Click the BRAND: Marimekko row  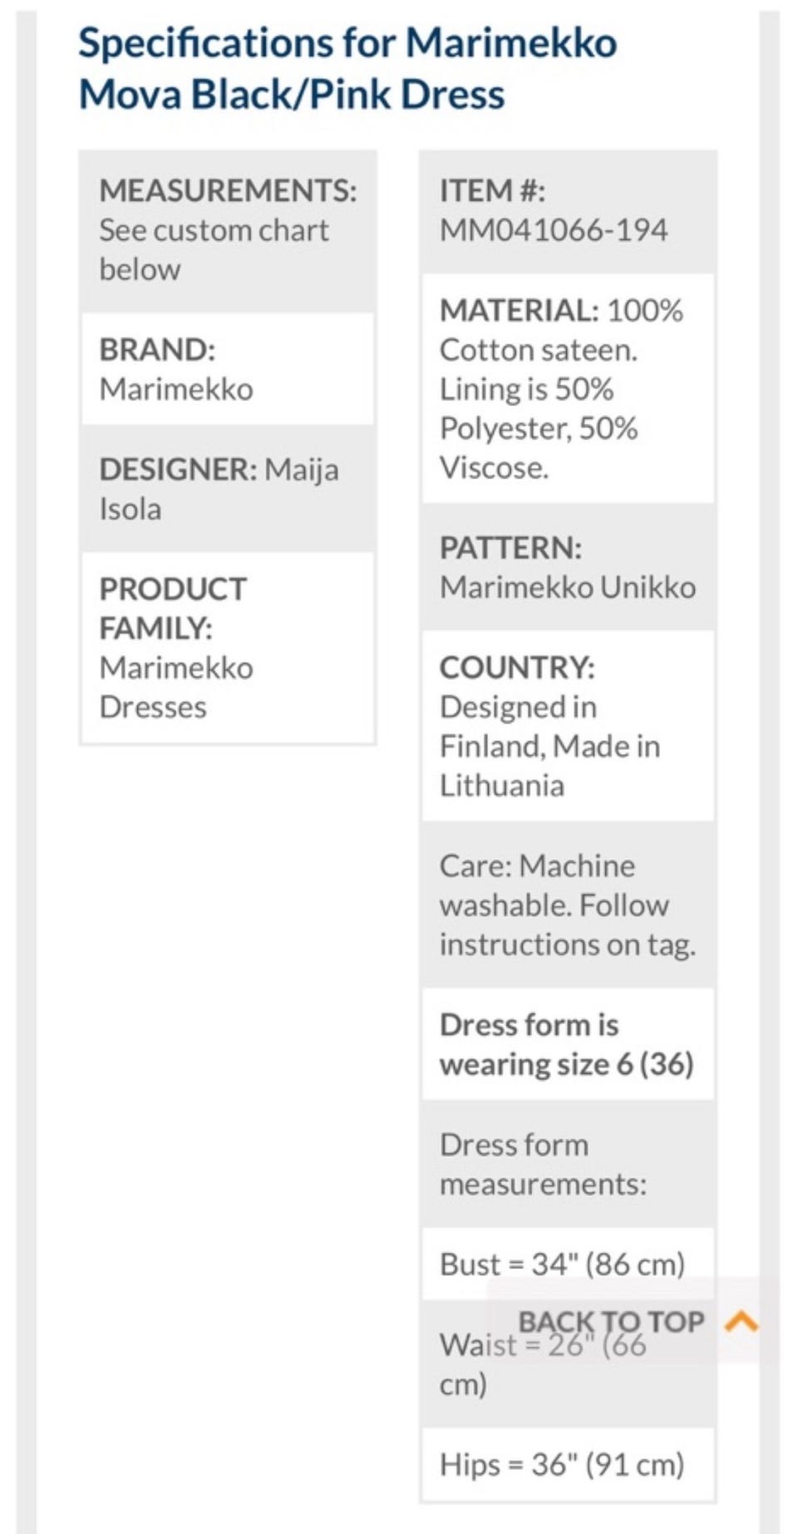click(x=228, y=369)
